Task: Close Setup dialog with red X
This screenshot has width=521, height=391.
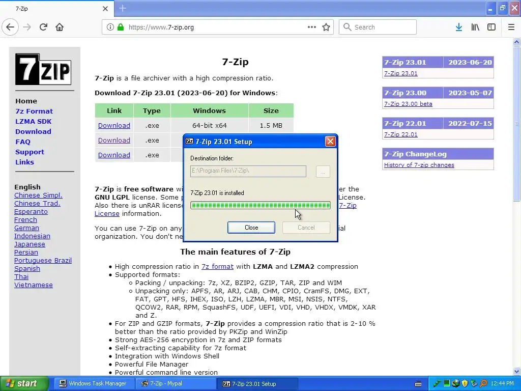Action: (x=330, y=142)
